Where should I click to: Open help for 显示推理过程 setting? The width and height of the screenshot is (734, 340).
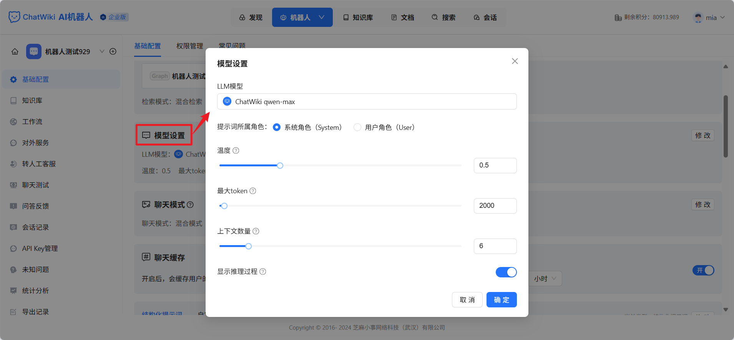tap(263, 272)
